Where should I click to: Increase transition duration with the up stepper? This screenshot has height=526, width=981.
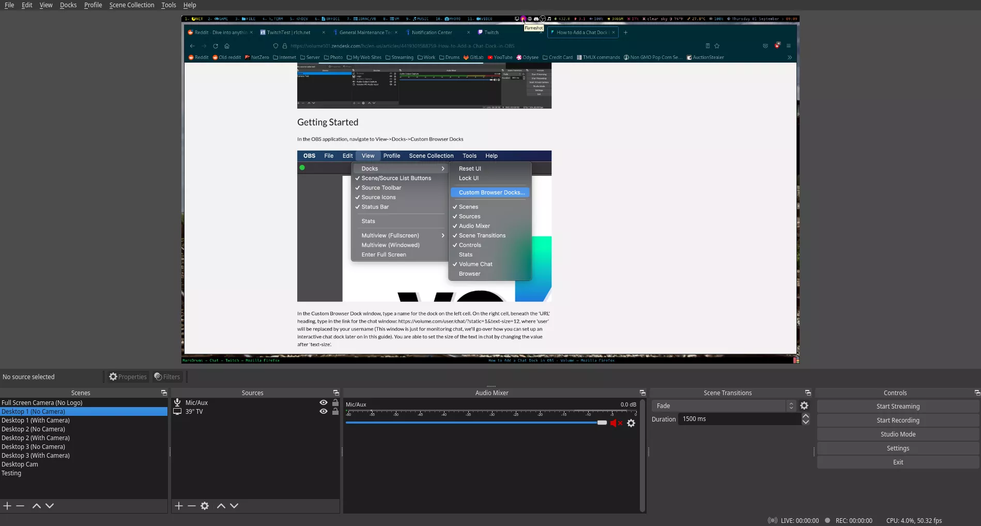805,415
